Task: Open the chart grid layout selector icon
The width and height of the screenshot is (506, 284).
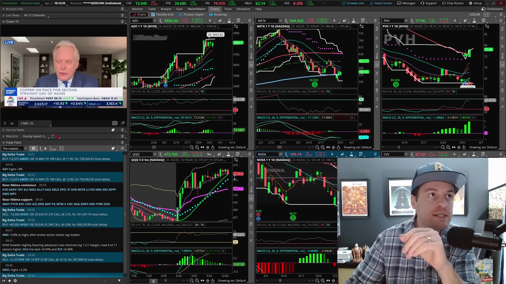Action: coord(486,14)
